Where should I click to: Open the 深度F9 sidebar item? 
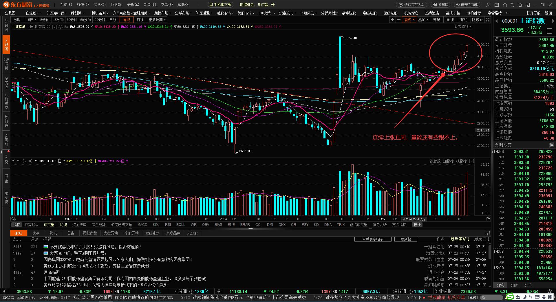coord(6,83)
